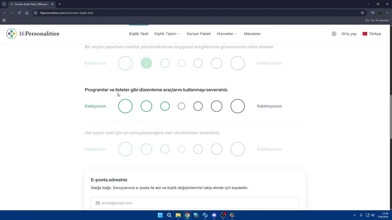This screenshot has width=392, height=220.
Task: Open the Chrome profile avatar
Action: tap(380, 13)
